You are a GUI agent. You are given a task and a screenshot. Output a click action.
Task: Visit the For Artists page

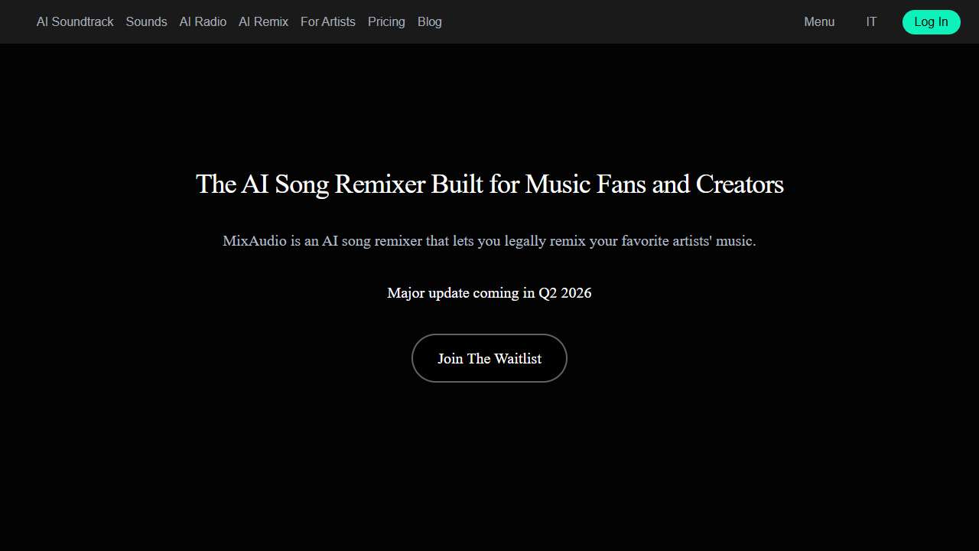tap(327, 21)
